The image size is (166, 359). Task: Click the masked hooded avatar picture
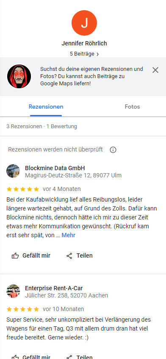pos(19,76)
